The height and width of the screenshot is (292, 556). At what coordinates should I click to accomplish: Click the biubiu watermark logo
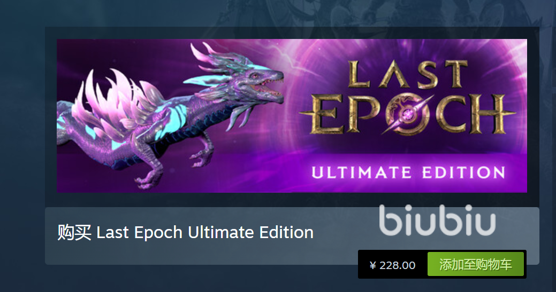[437, 220]
